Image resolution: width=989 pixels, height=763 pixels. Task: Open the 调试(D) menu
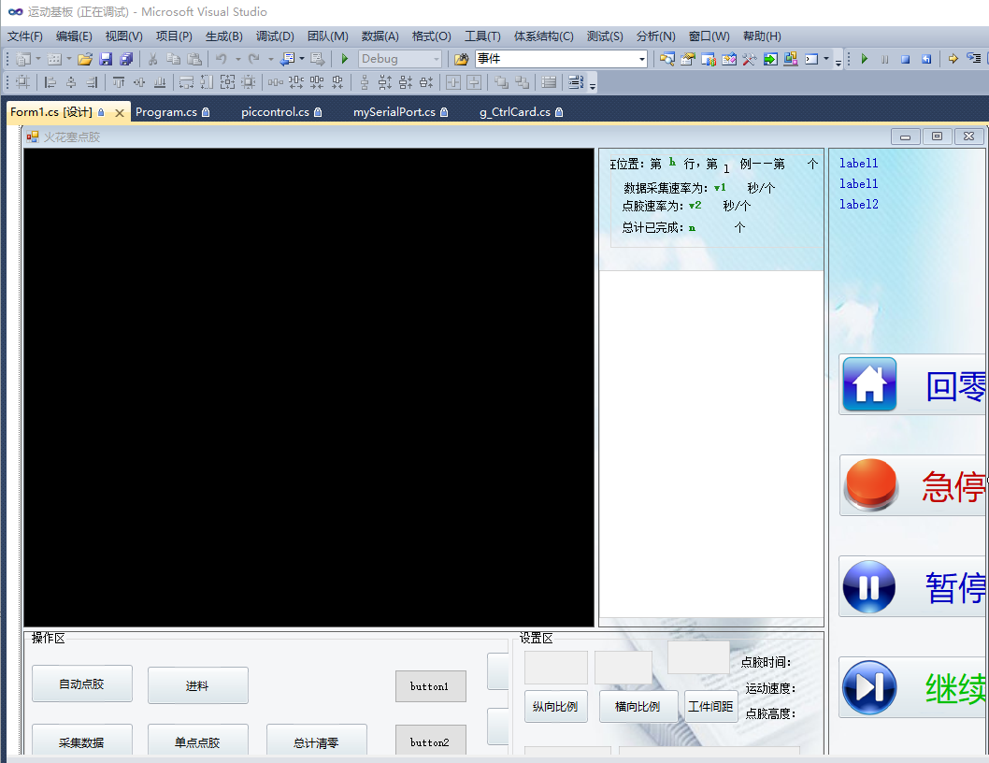click(275, 36)
